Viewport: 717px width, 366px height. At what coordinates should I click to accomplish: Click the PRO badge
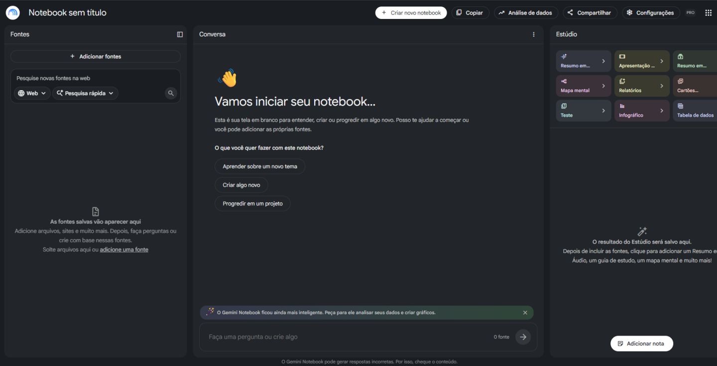(x=690, y=13)
